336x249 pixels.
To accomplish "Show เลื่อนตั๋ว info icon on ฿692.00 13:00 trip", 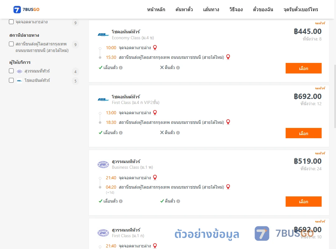I will tap(121, 133).
